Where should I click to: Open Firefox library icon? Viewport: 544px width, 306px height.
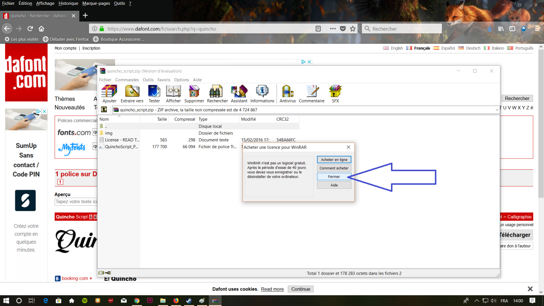point(501,29)
